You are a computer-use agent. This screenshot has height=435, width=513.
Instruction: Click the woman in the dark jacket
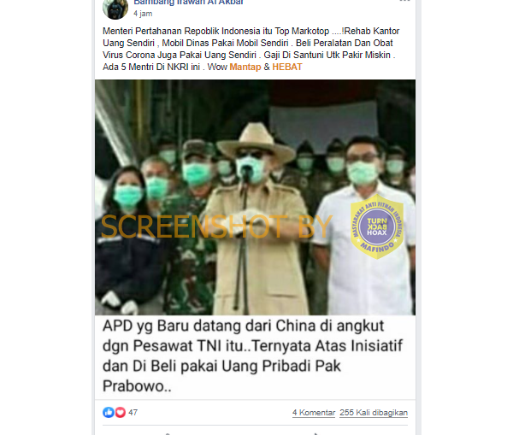point(127,240)
